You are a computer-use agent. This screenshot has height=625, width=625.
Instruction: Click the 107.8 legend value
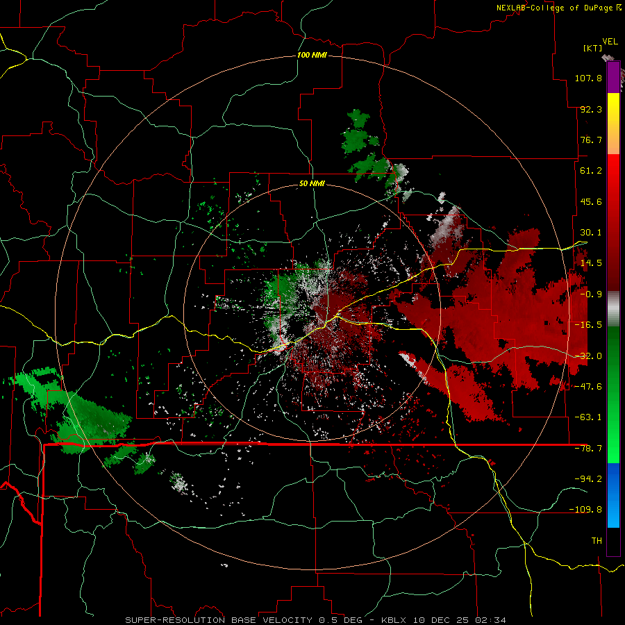[x=588, y=78]
